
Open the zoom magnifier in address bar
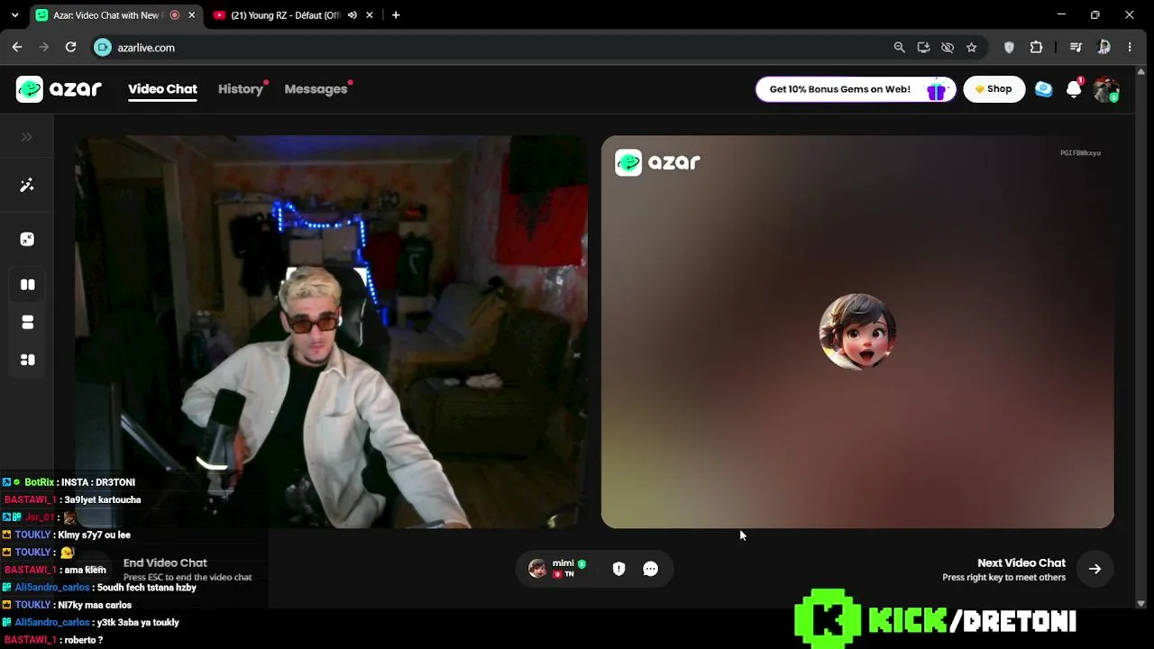click(899, 48)
